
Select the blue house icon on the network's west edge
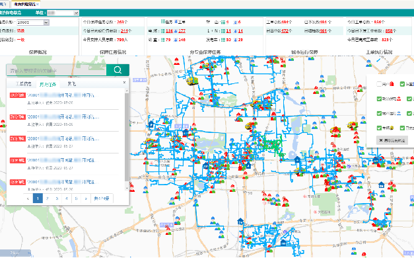(x=151, y=124)
